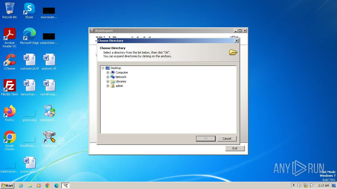Select posterstruc document on desktop

click(x=29, y=165)
